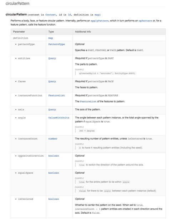
Task: Select the 360 * degree example code
Action: coord(87,131)
